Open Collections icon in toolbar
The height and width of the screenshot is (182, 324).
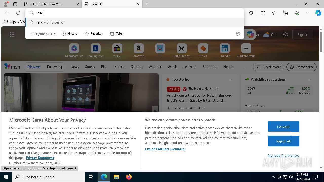286,13
